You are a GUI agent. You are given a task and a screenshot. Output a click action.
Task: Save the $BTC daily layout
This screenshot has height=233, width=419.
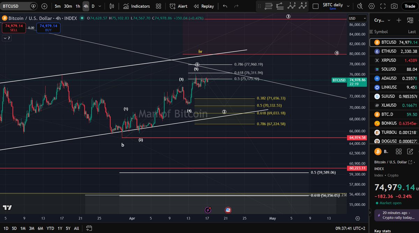332,9
